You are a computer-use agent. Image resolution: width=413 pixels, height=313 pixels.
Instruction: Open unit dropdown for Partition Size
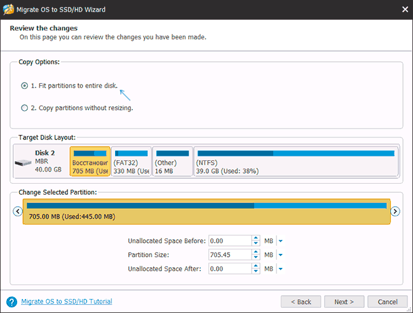pyautogui.click(x=280, y=255)
